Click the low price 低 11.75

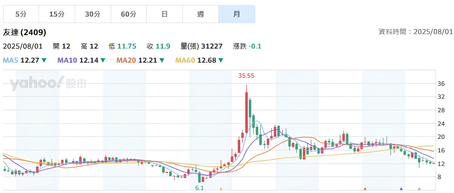point(122,46)
